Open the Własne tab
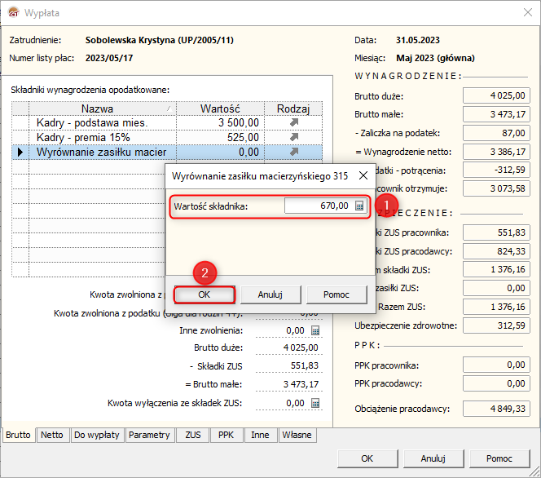The width and height of the screenshot is (541, 478). pyautogui.click(x=297, y=435)
